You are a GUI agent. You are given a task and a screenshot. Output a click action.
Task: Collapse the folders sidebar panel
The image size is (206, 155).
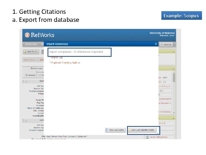[x=173, y=69]
